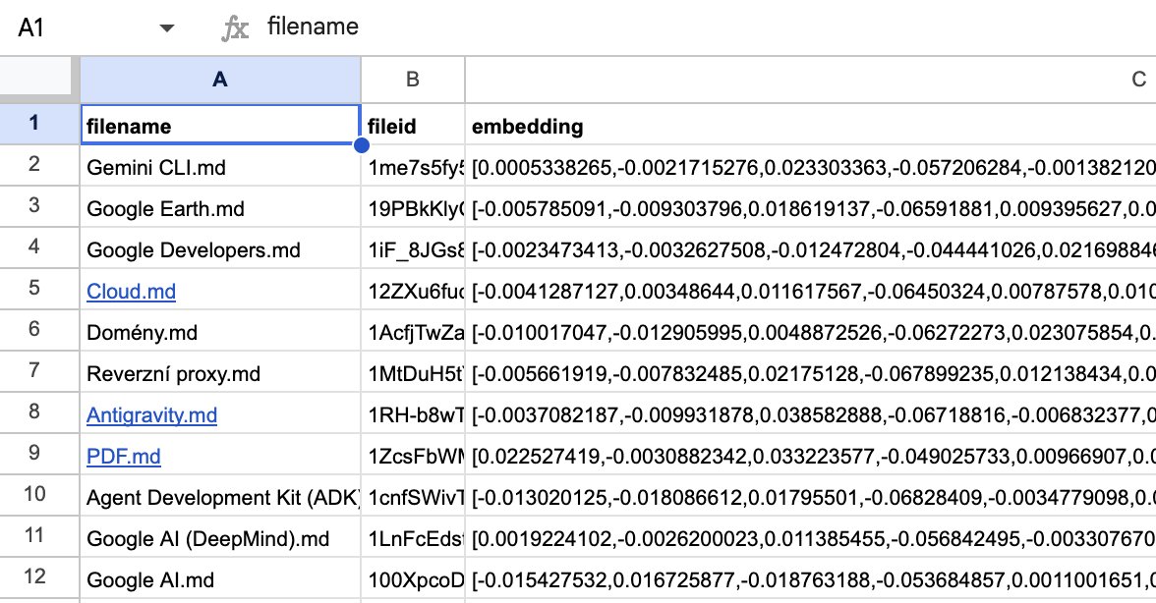Select row 11 header
The height and width of the screenshot is (603, 1156).
click(x=39, y=536)
